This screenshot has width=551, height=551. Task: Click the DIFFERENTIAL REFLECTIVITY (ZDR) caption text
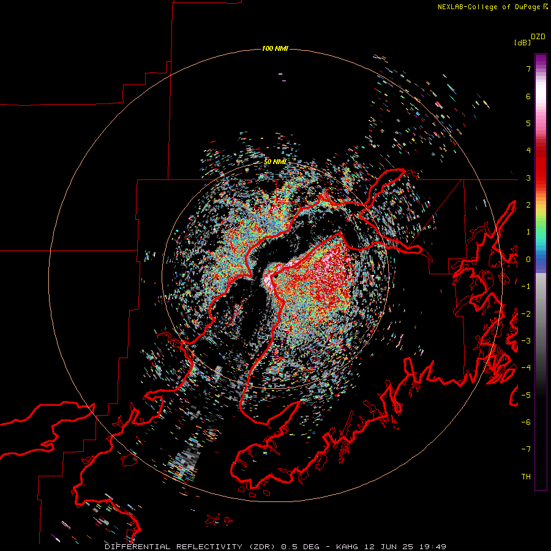(x=191, y=547)
